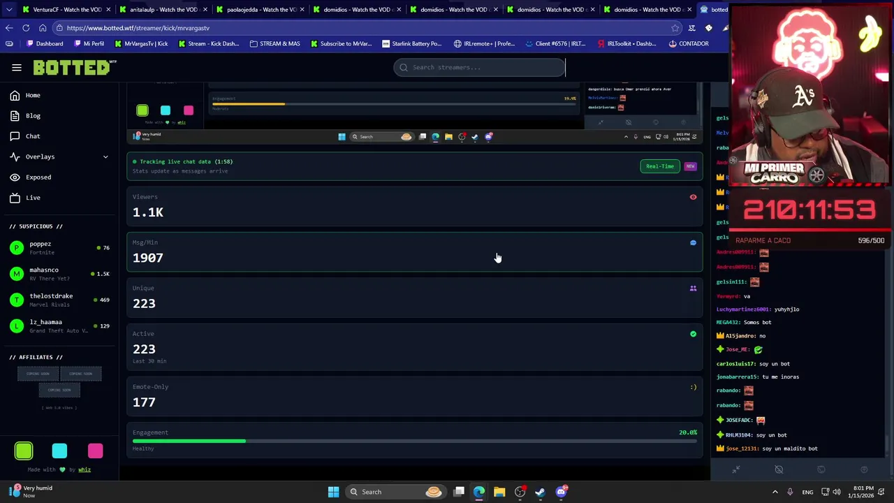Click the collapse arrows icon under chat

(735, 469)
